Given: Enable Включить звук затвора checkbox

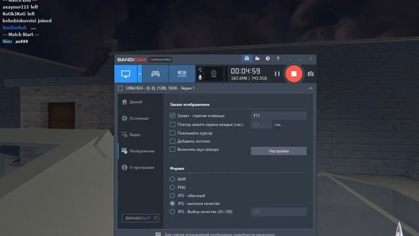Looking at the screenshot, I should 172,149.
